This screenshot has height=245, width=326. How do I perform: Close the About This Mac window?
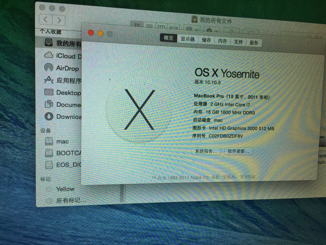coord(91,33)
